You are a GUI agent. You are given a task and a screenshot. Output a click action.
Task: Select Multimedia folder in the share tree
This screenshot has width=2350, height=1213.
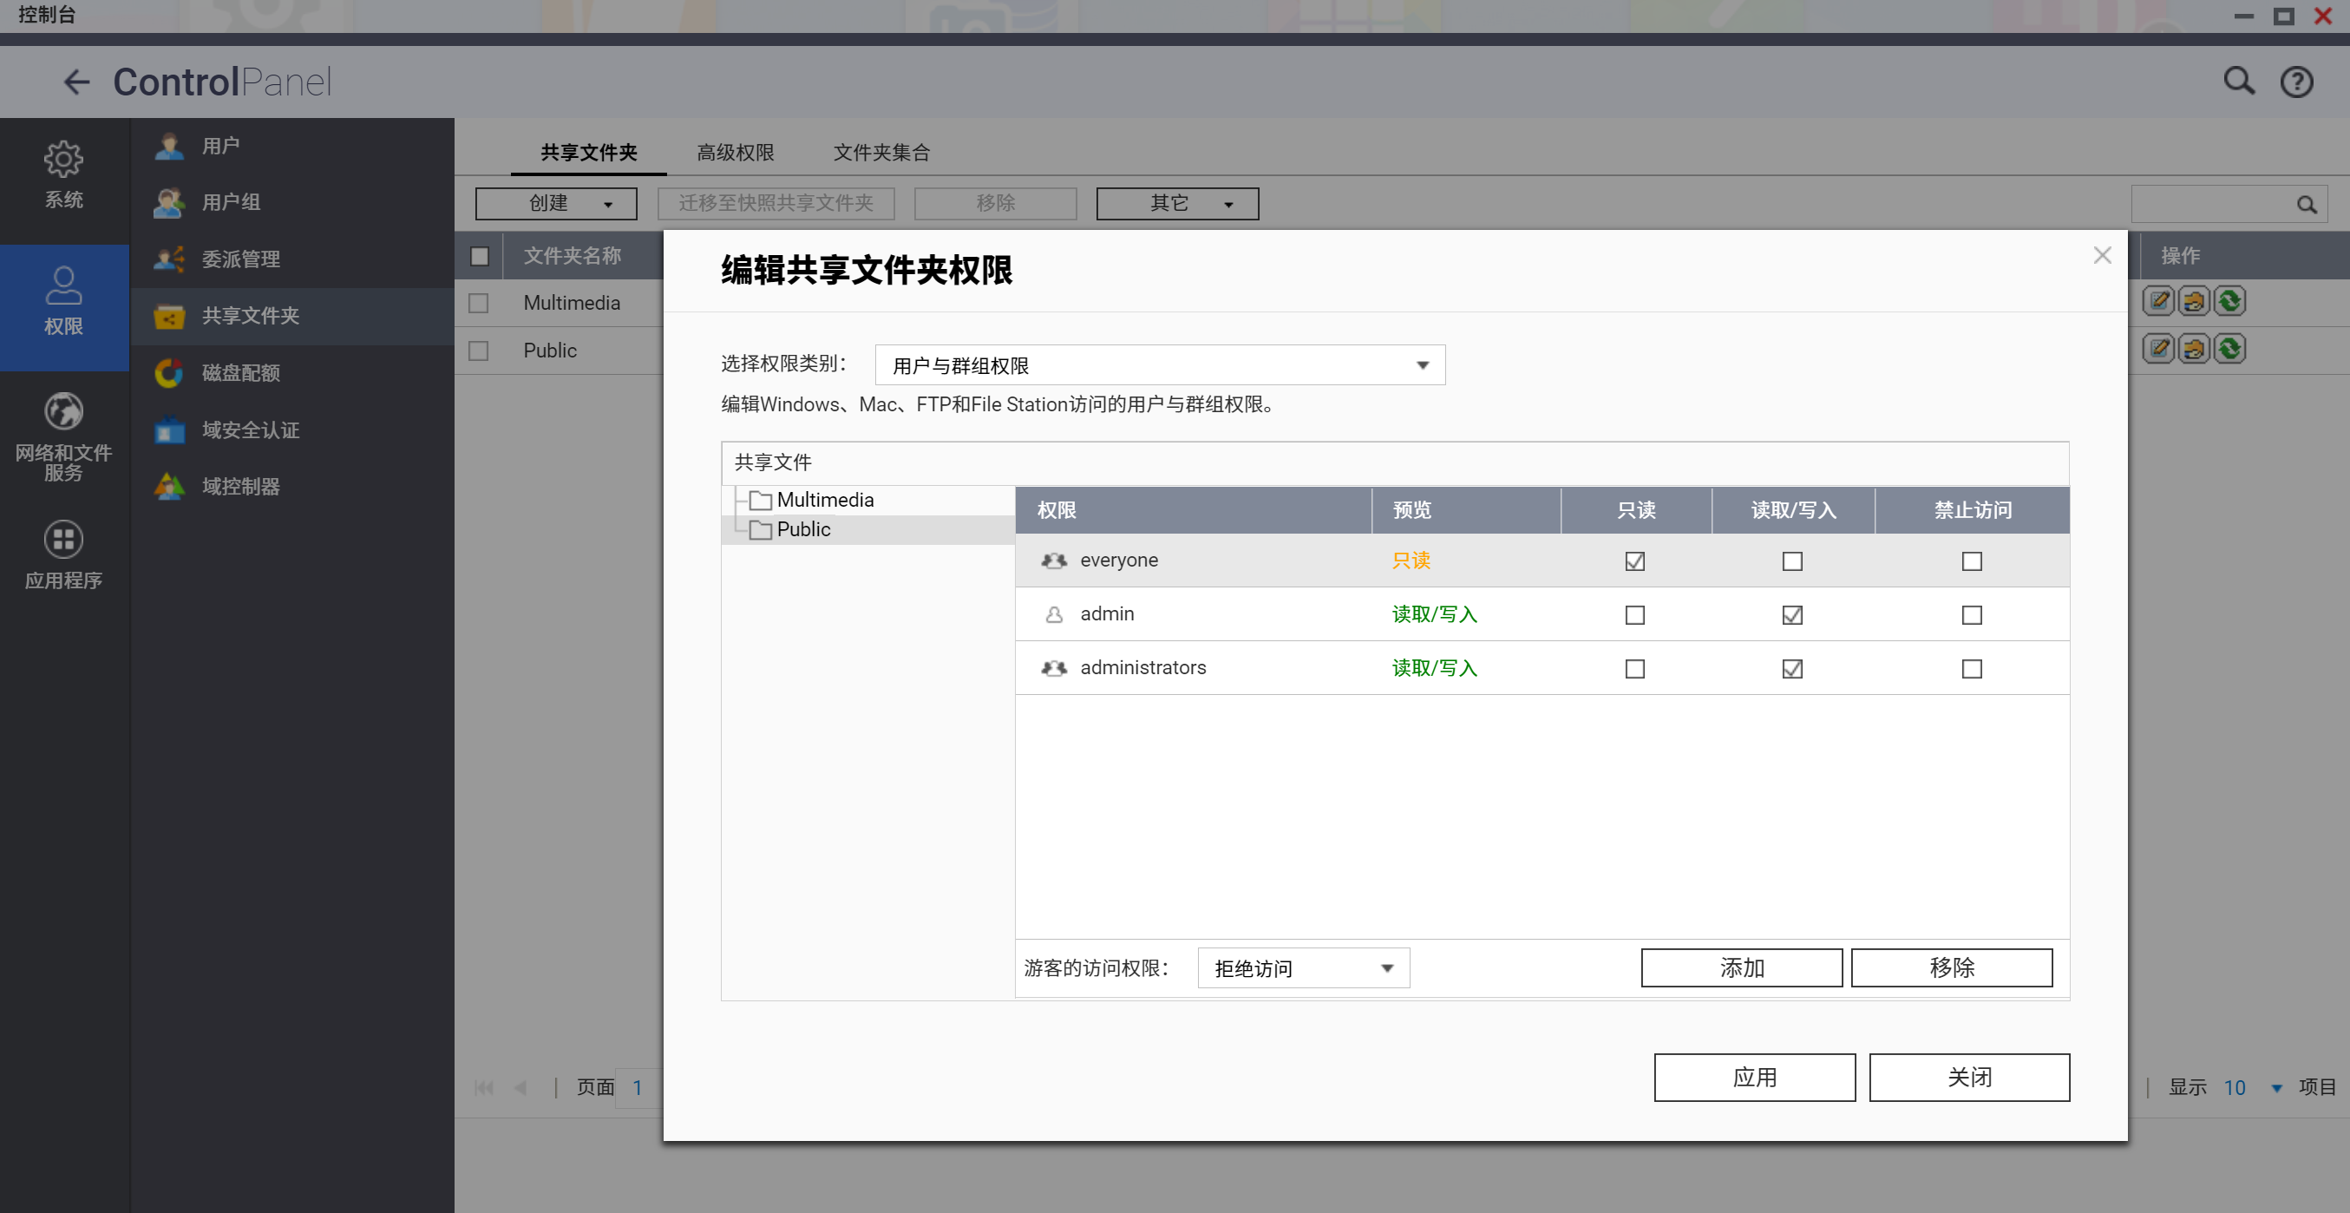[x=824, y=500]
